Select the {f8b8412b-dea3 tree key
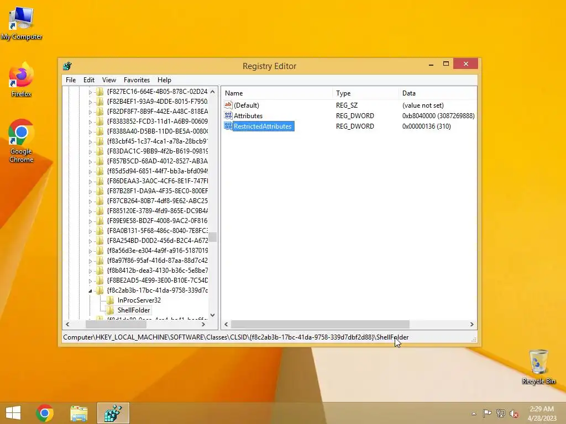This screenshot has height=424, width=566. tap(157, 271)
